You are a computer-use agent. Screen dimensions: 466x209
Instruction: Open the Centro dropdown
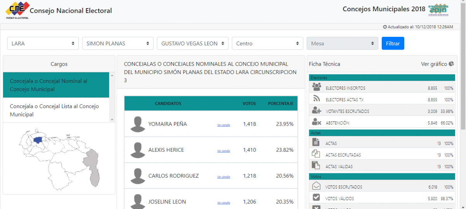tap(268, 43)
